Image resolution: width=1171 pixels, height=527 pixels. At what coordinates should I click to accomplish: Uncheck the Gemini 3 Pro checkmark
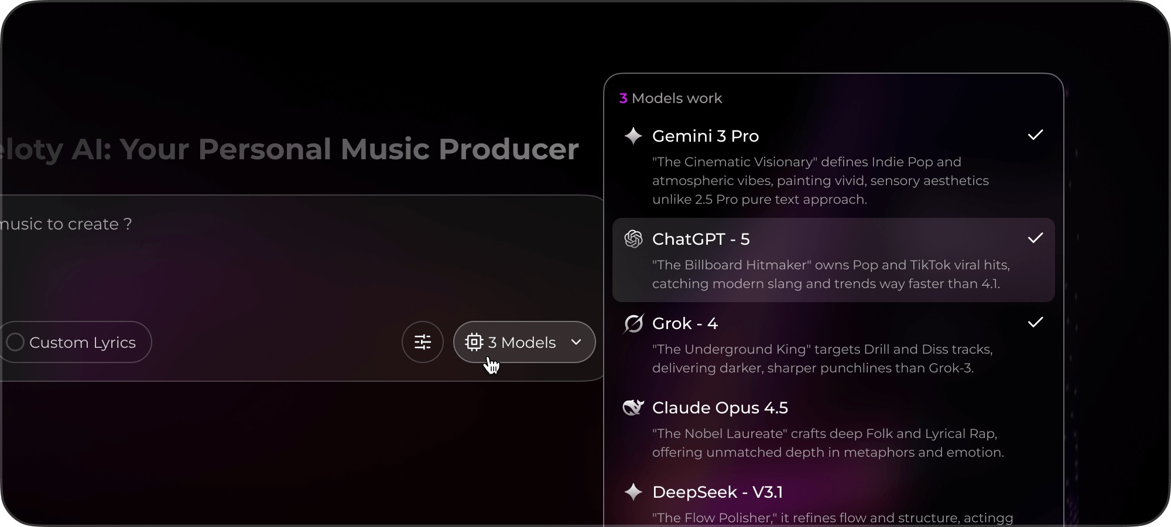(x=1035, y=135)
